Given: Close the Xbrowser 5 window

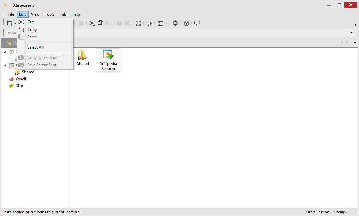Looking at the screenshot, I should 351,5.
